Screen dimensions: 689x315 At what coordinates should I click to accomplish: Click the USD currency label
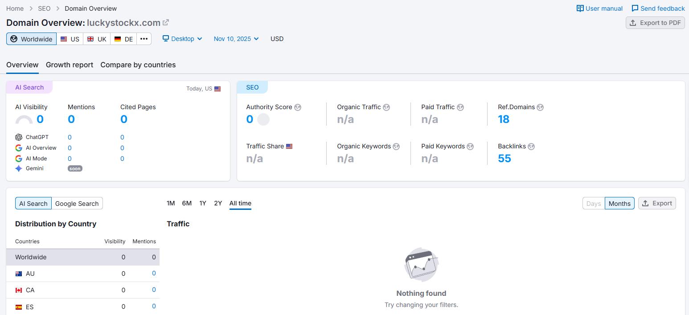(277, 39)
